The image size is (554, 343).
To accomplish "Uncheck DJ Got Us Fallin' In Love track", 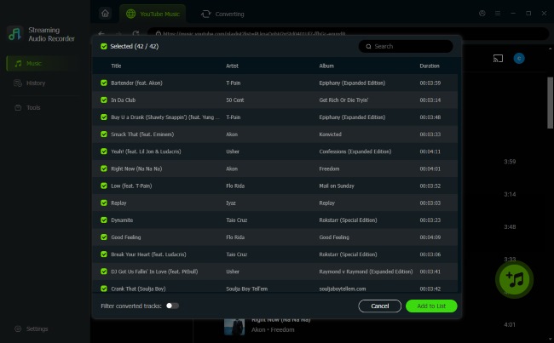I will tap(103, 272).
